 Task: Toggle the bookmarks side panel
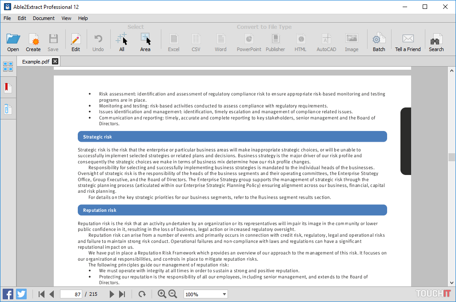8,87
